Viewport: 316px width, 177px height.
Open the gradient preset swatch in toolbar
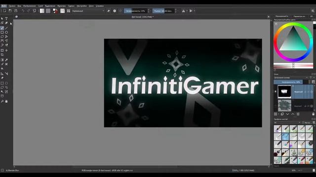point(42,11)
